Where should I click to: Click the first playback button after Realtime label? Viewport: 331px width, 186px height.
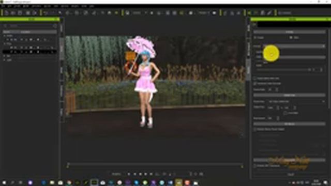tap(129, 174)
